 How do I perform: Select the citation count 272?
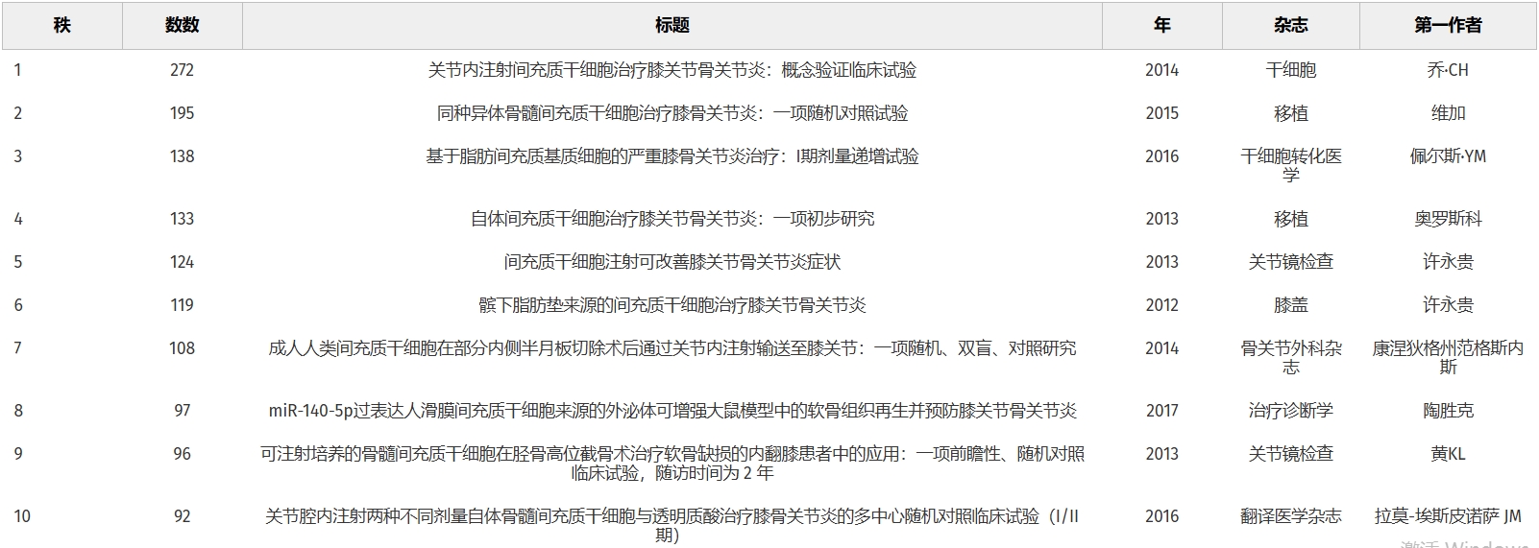click(182, 70)
